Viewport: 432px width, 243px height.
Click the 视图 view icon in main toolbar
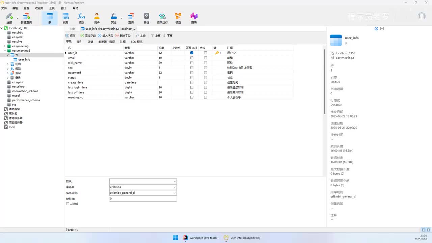click(65, 18)
